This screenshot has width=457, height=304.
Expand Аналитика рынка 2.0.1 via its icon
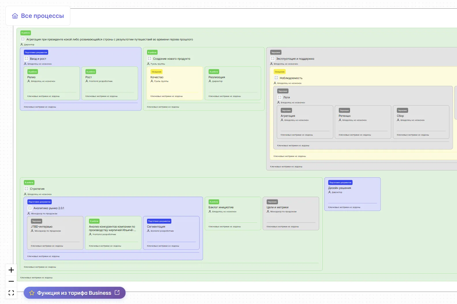click(x=30, y=208)
